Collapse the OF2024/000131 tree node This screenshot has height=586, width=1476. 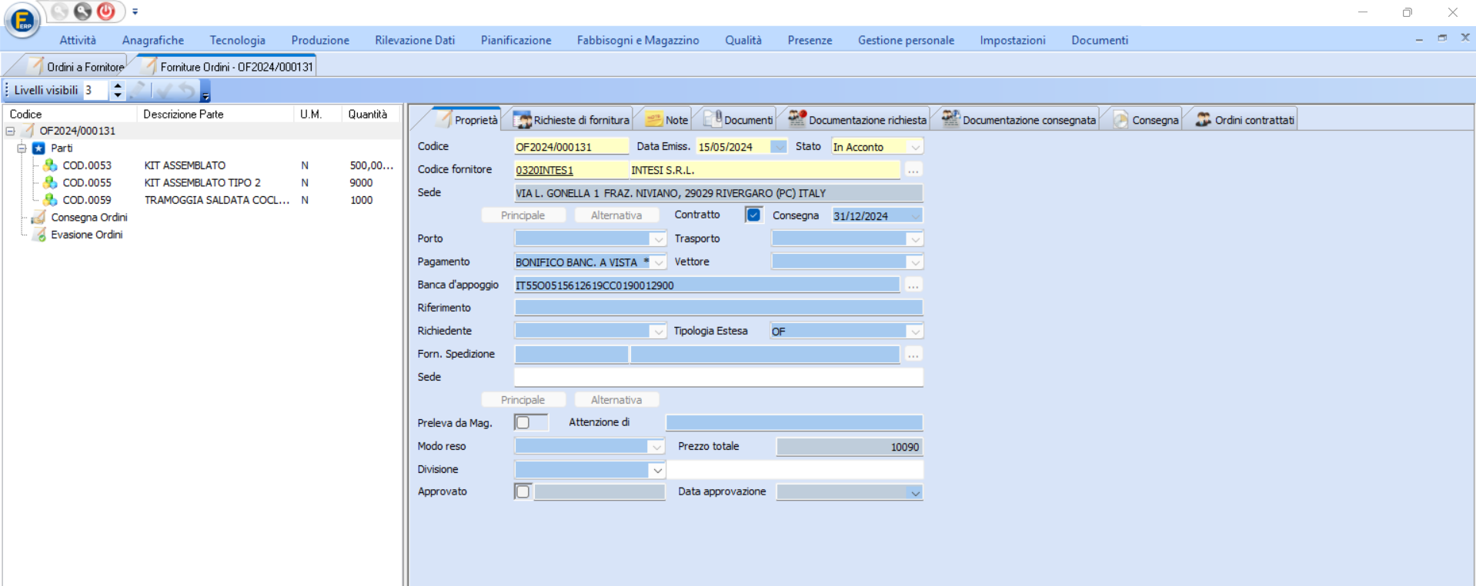pos(10,131)
